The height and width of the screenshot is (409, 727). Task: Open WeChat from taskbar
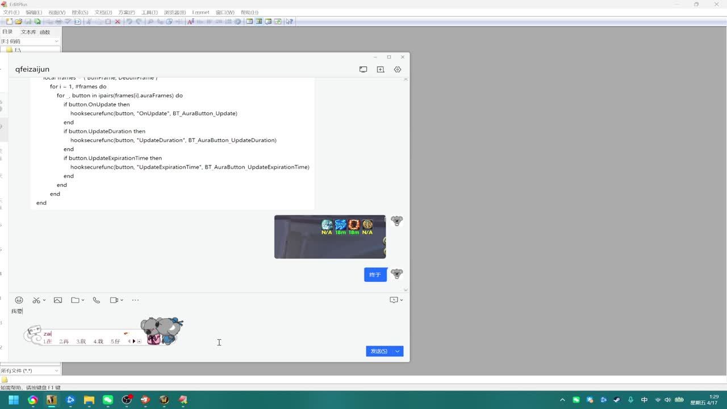pos(108,400)
